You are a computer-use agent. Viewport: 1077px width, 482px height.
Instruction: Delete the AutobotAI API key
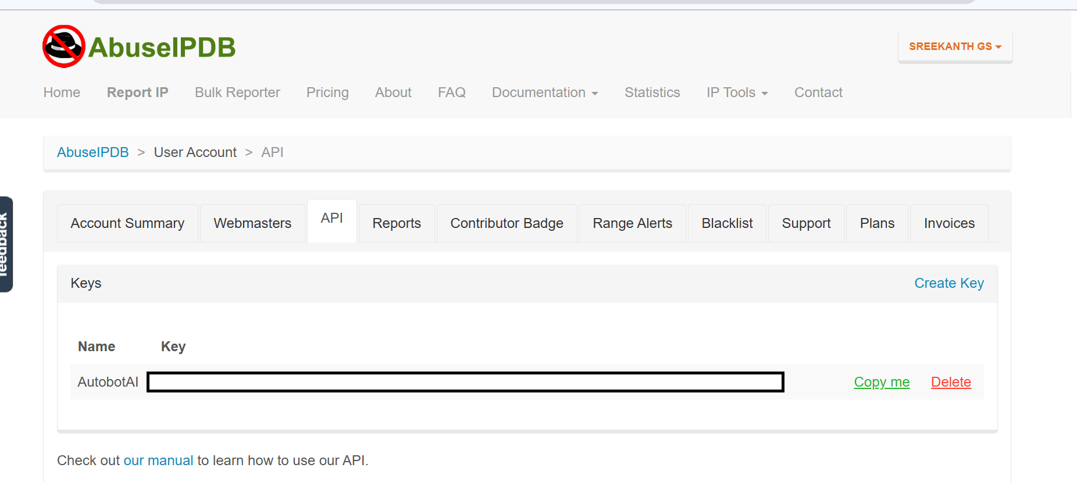[x=951, y=382]
